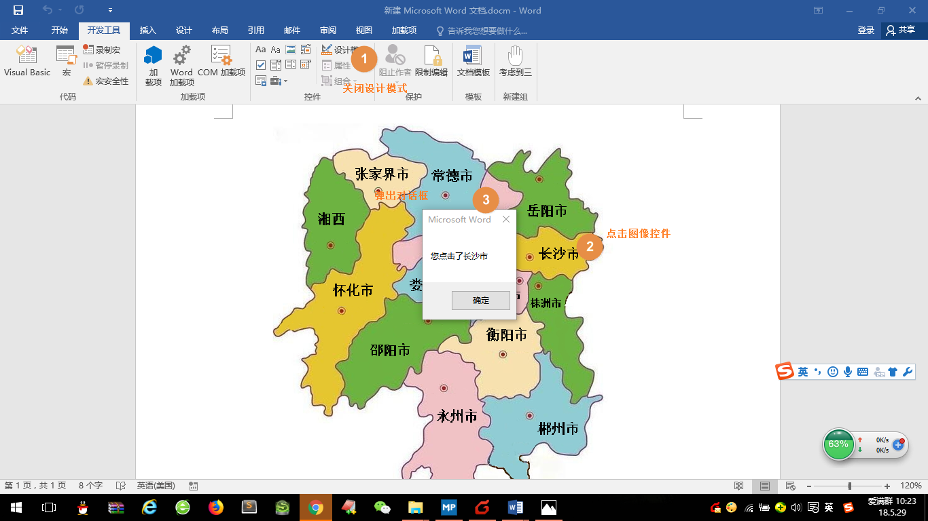
Task: Insert a check box content control
Action: [x=261, y=65]
